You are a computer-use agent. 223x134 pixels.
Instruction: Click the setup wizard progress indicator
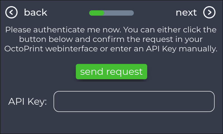(x=111, y=13)
